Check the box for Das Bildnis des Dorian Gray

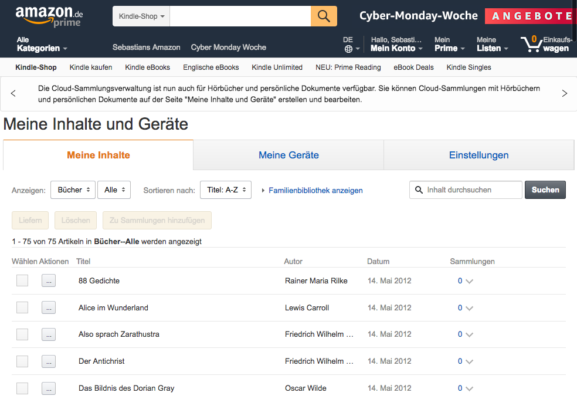coord(22,388)
